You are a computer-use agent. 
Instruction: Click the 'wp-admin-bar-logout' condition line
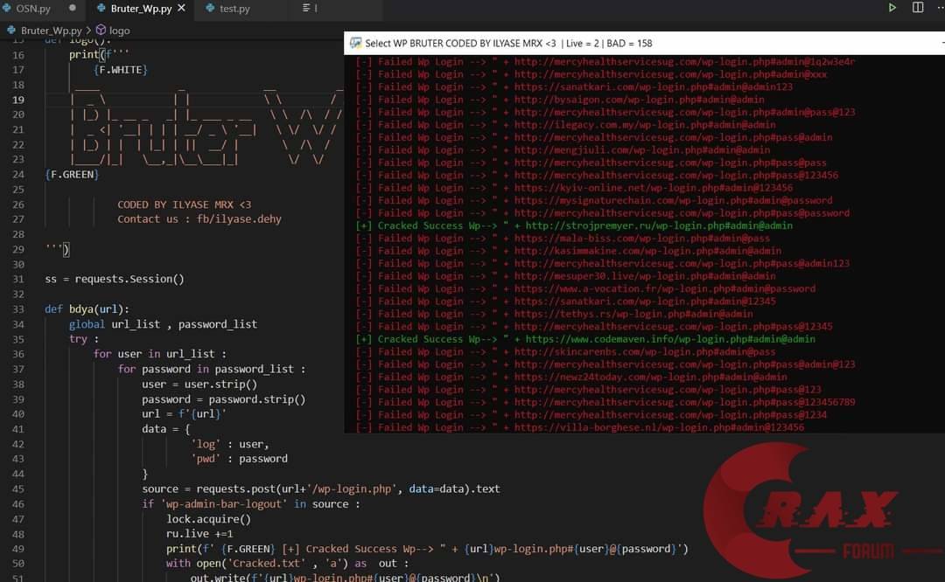coord(251,503)
